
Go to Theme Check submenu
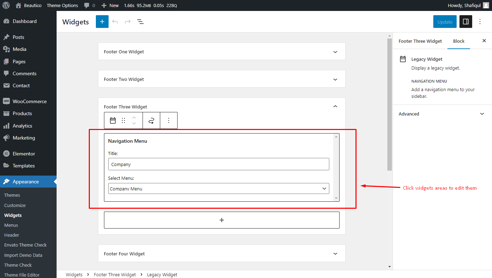(x=18, y=265)
